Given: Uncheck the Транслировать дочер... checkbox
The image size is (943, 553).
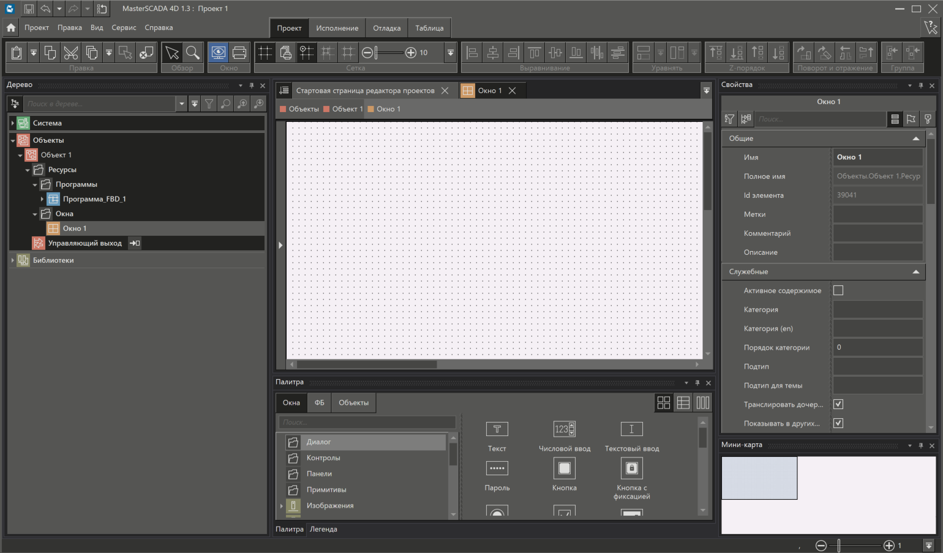Looking at the screenshot, I should [838, 404].
